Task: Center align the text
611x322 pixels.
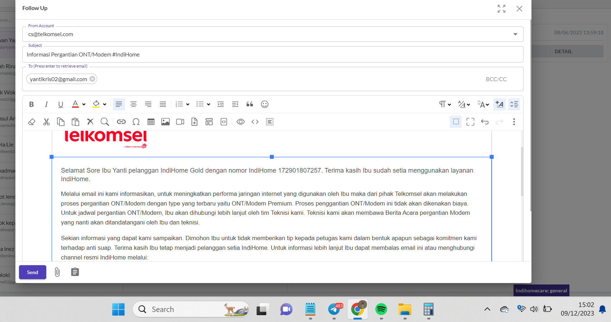Action: tap(133, 104)
